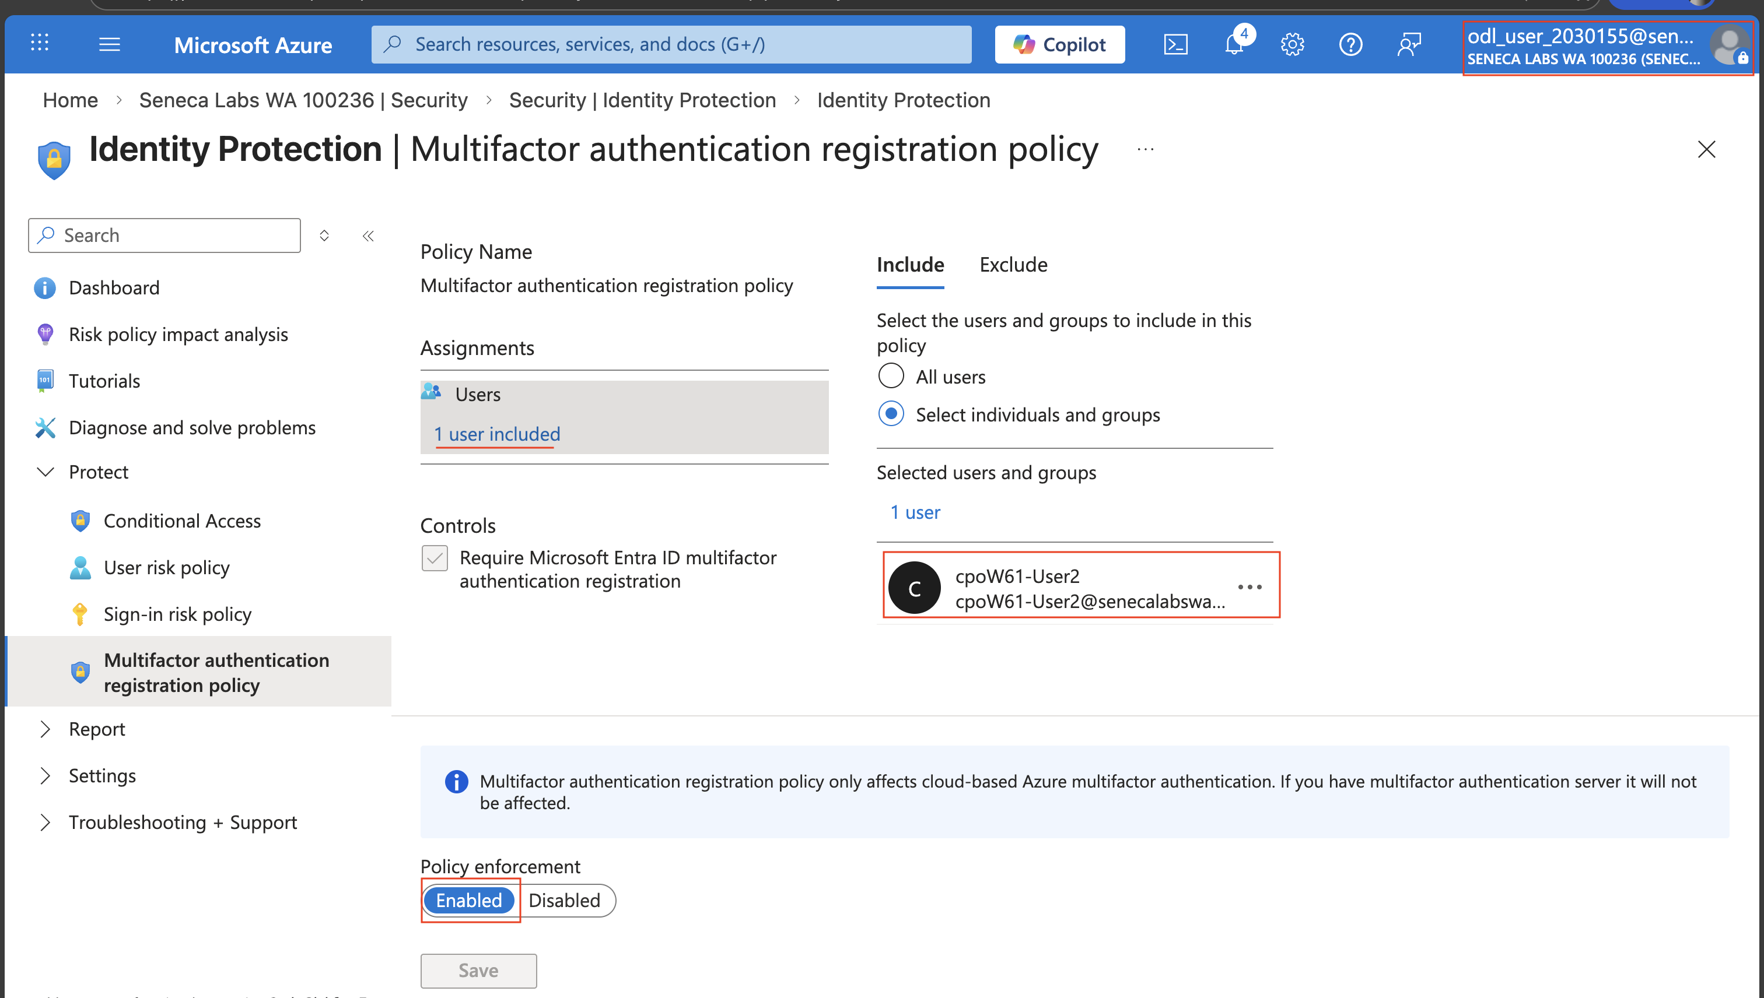Open options ellipsis for cpoW61-User2
The image size is (1764, 998).
[x=1249, y=588]
